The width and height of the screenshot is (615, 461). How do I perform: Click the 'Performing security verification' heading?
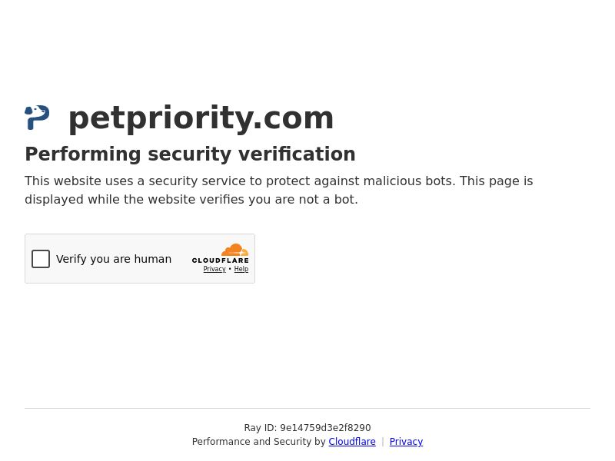[190, 154]
